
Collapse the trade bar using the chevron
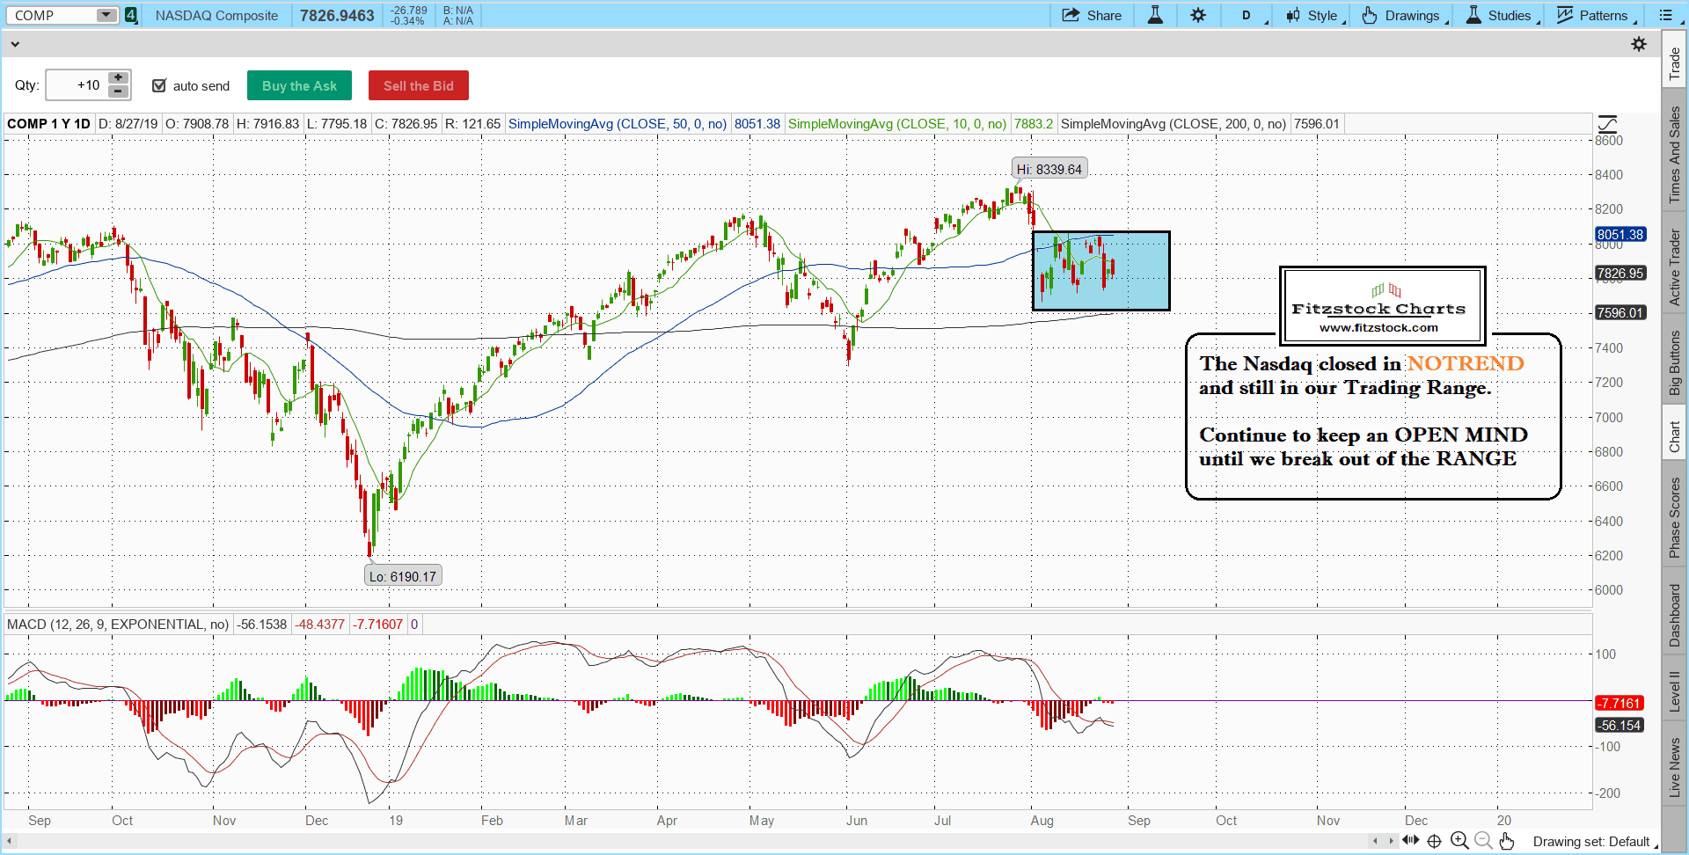pyautogui.click(x=15, y=44)
